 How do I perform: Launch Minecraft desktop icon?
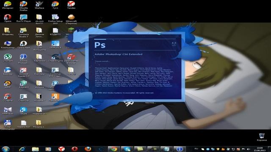pyautogui.click(x=71, y=19)
